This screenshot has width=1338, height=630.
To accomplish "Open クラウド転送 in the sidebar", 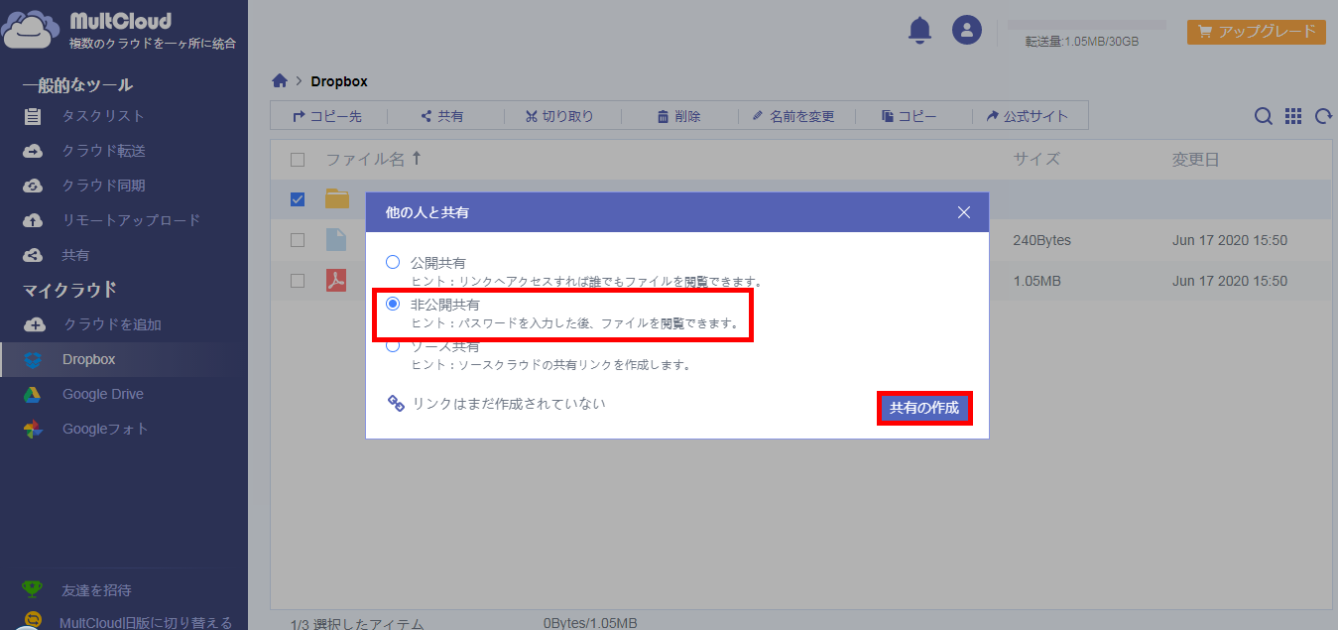I will [103, 151].
